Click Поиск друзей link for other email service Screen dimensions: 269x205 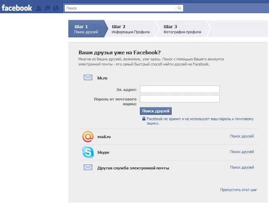(x=242, y=167)
